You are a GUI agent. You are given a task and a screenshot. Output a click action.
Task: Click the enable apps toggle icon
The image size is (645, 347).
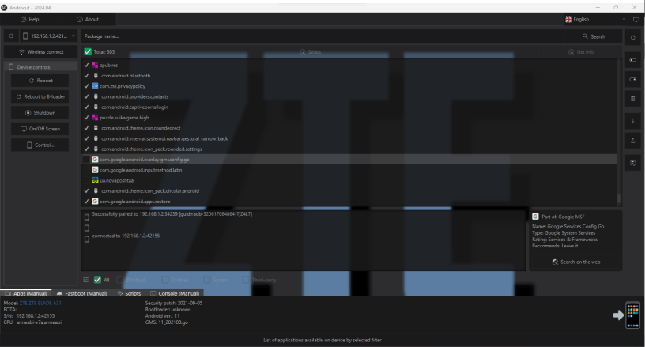click(633, 79)
